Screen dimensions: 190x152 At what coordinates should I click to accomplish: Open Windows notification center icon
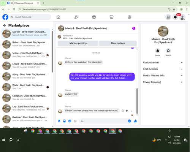pos(185,140)
